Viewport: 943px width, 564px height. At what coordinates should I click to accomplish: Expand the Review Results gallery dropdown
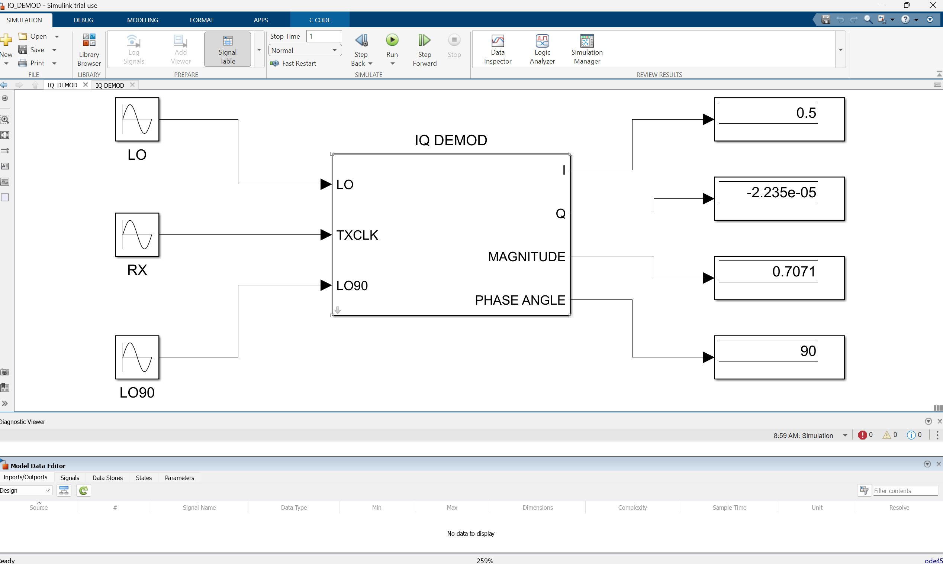841,50
